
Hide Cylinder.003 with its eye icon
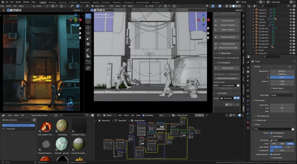[x=291, y=35]
